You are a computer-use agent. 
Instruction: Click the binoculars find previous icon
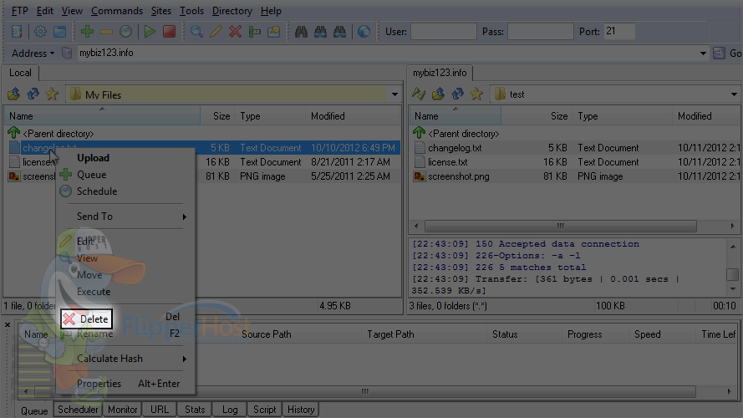click(x=340, y=32)
